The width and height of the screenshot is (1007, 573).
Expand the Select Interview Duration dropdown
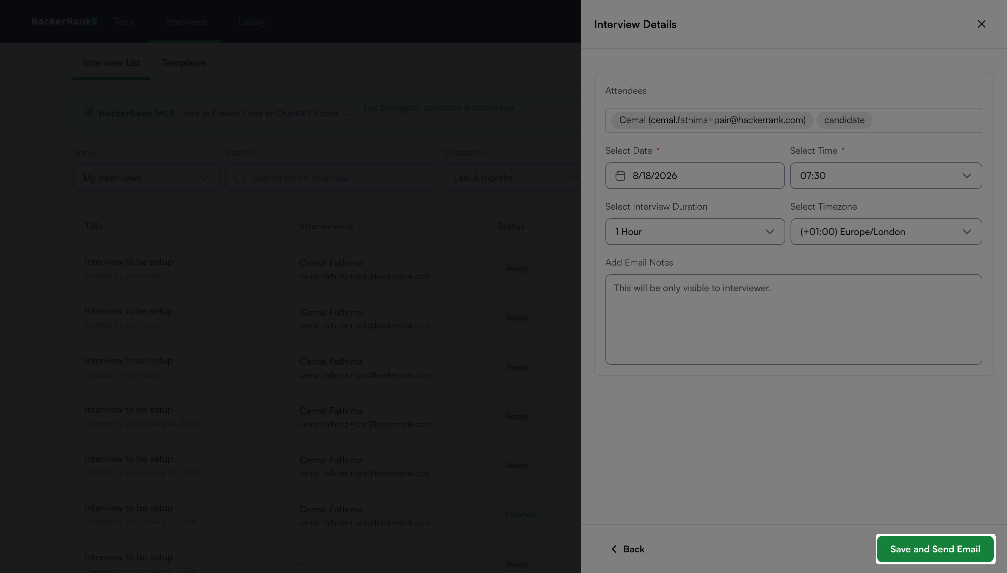[695, 231]
